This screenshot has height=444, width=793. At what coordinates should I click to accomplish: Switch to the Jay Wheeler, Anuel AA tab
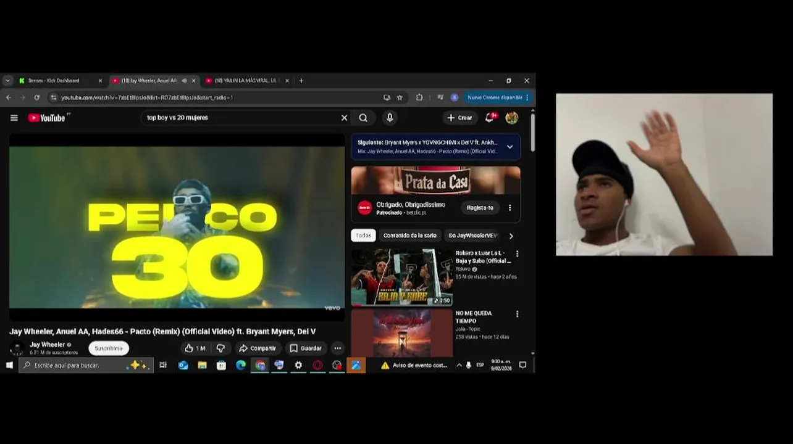tap(149, 81)
